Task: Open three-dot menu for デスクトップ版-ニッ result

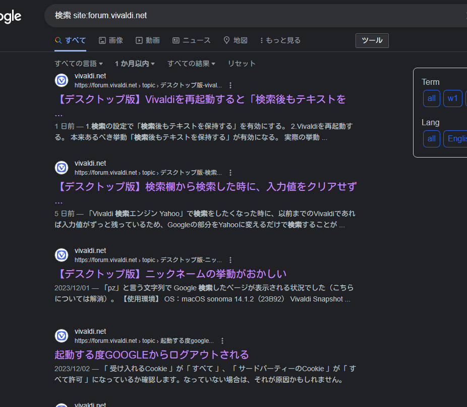Action: pyautogui.click(x=230, y=260)
